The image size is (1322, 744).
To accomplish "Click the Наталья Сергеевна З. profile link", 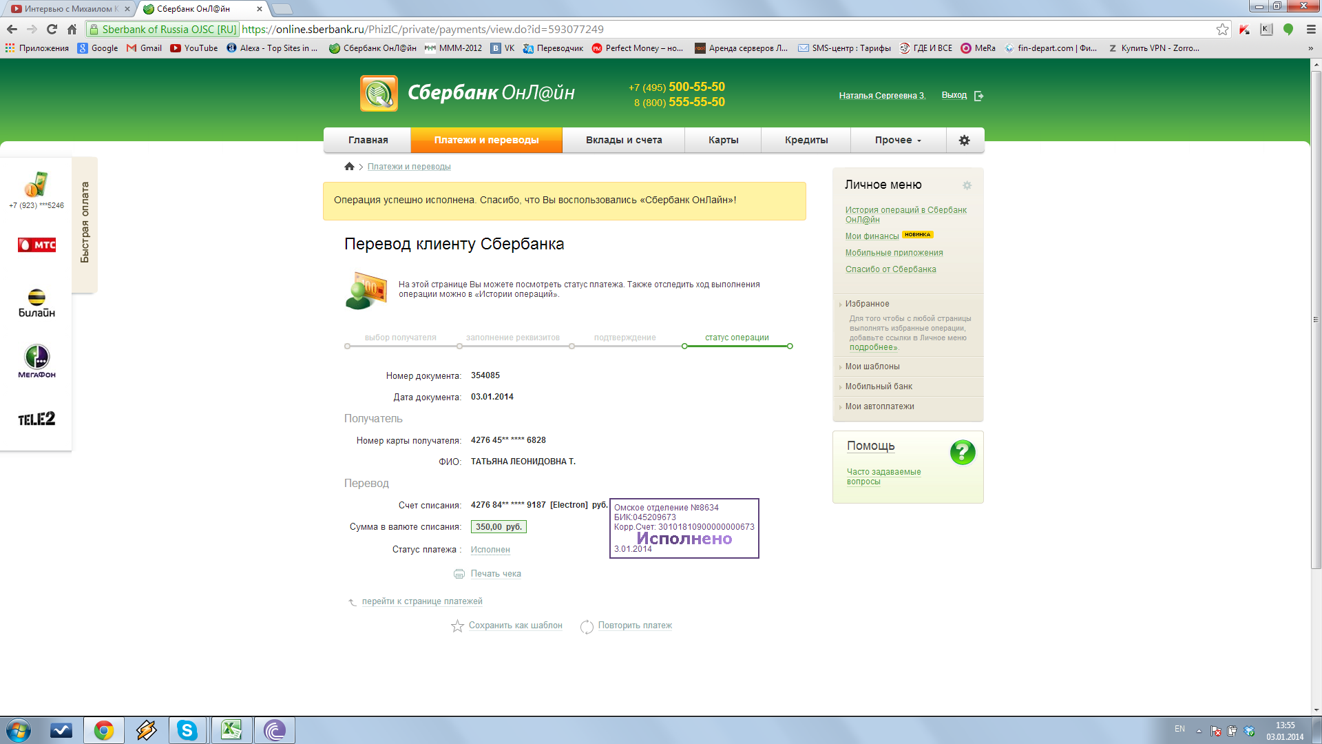I will click(x=882, y=96).
